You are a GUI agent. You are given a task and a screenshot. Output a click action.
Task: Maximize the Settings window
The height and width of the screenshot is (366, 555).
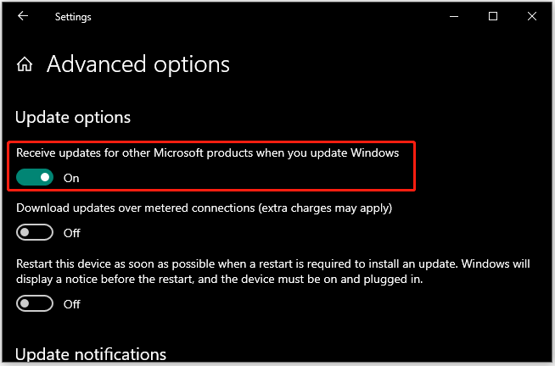pyautogui.click(x=493, y=16)
